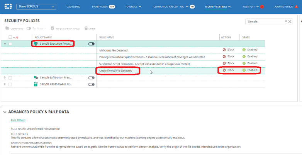Open the Dashboard tab
The height and width of the screenshot is (155, 302).
coord(73,7)
